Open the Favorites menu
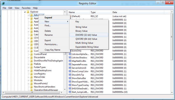Screen dimensions: 175x100 (x=26, y=8)
